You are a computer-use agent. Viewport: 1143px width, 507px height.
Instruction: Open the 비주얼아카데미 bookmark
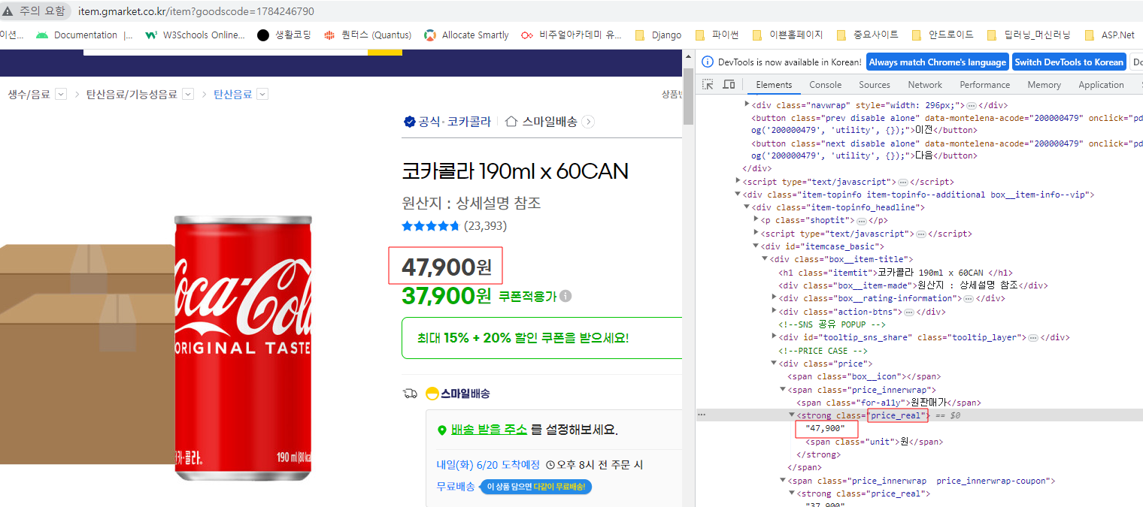pyautogui.click(x=572, y=35)
